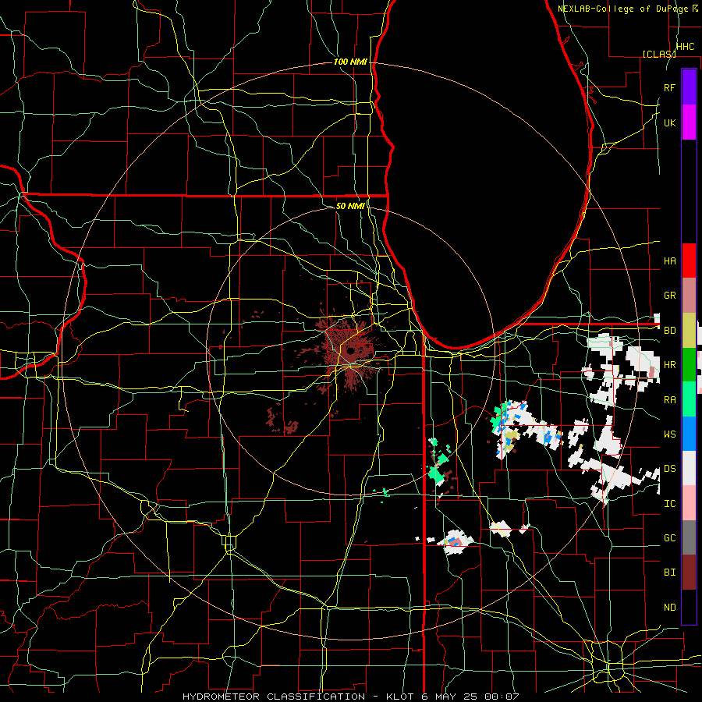Click the 'RA' legend label
This screenshot has width=702, height=702.
click(669, 399)
